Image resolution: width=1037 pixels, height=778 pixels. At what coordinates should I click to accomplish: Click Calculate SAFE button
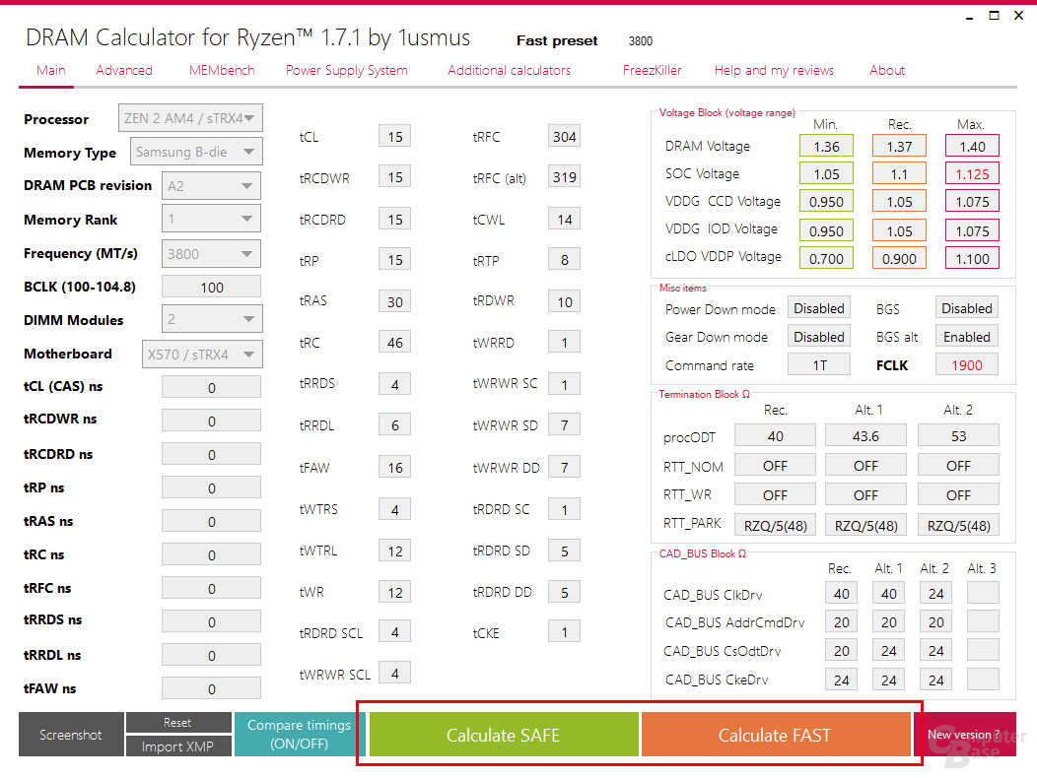pyautogui.click(x=504, y=735)
